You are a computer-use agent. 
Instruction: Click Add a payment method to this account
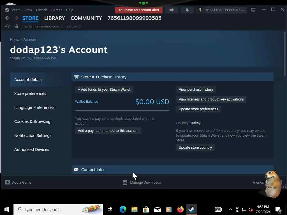tap(108, 130)
